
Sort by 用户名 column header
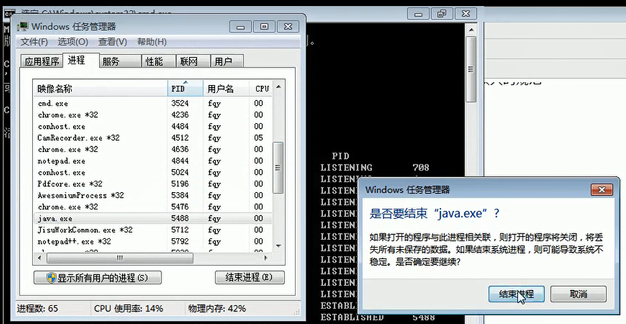coord(227,88)
